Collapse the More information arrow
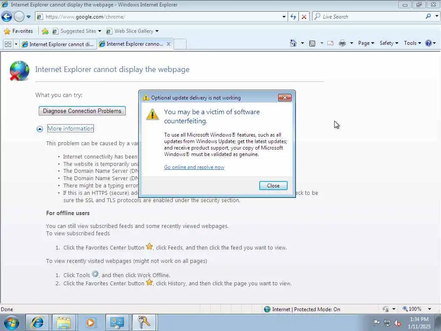The image size is (441, 331). coord(40,129)
